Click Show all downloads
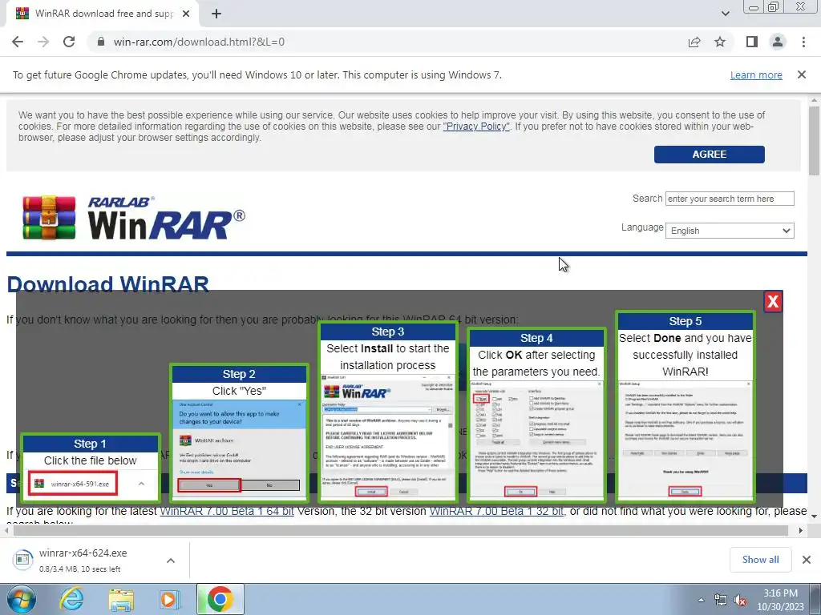This screenshot has height=615, width=821. tap(760, 560)
